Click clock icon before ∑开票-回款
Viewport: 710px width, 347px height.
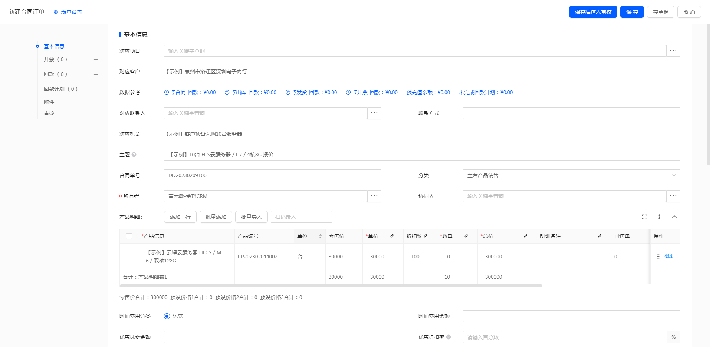click(x=348, y=92)
